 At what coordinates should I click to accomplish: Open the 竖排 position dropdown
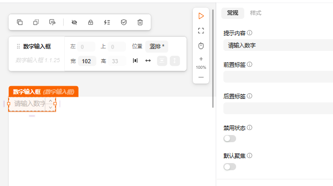pyautogui.click(x=157, y=46)
